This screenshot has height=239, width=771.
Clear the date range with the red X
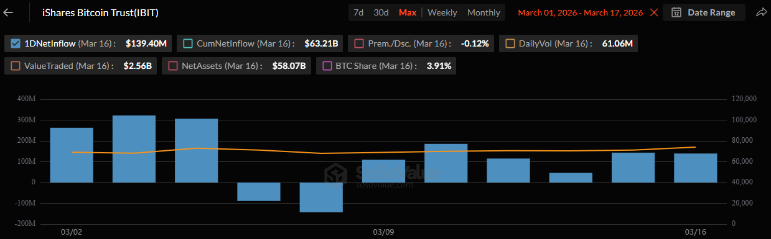(x=653, y=12)
